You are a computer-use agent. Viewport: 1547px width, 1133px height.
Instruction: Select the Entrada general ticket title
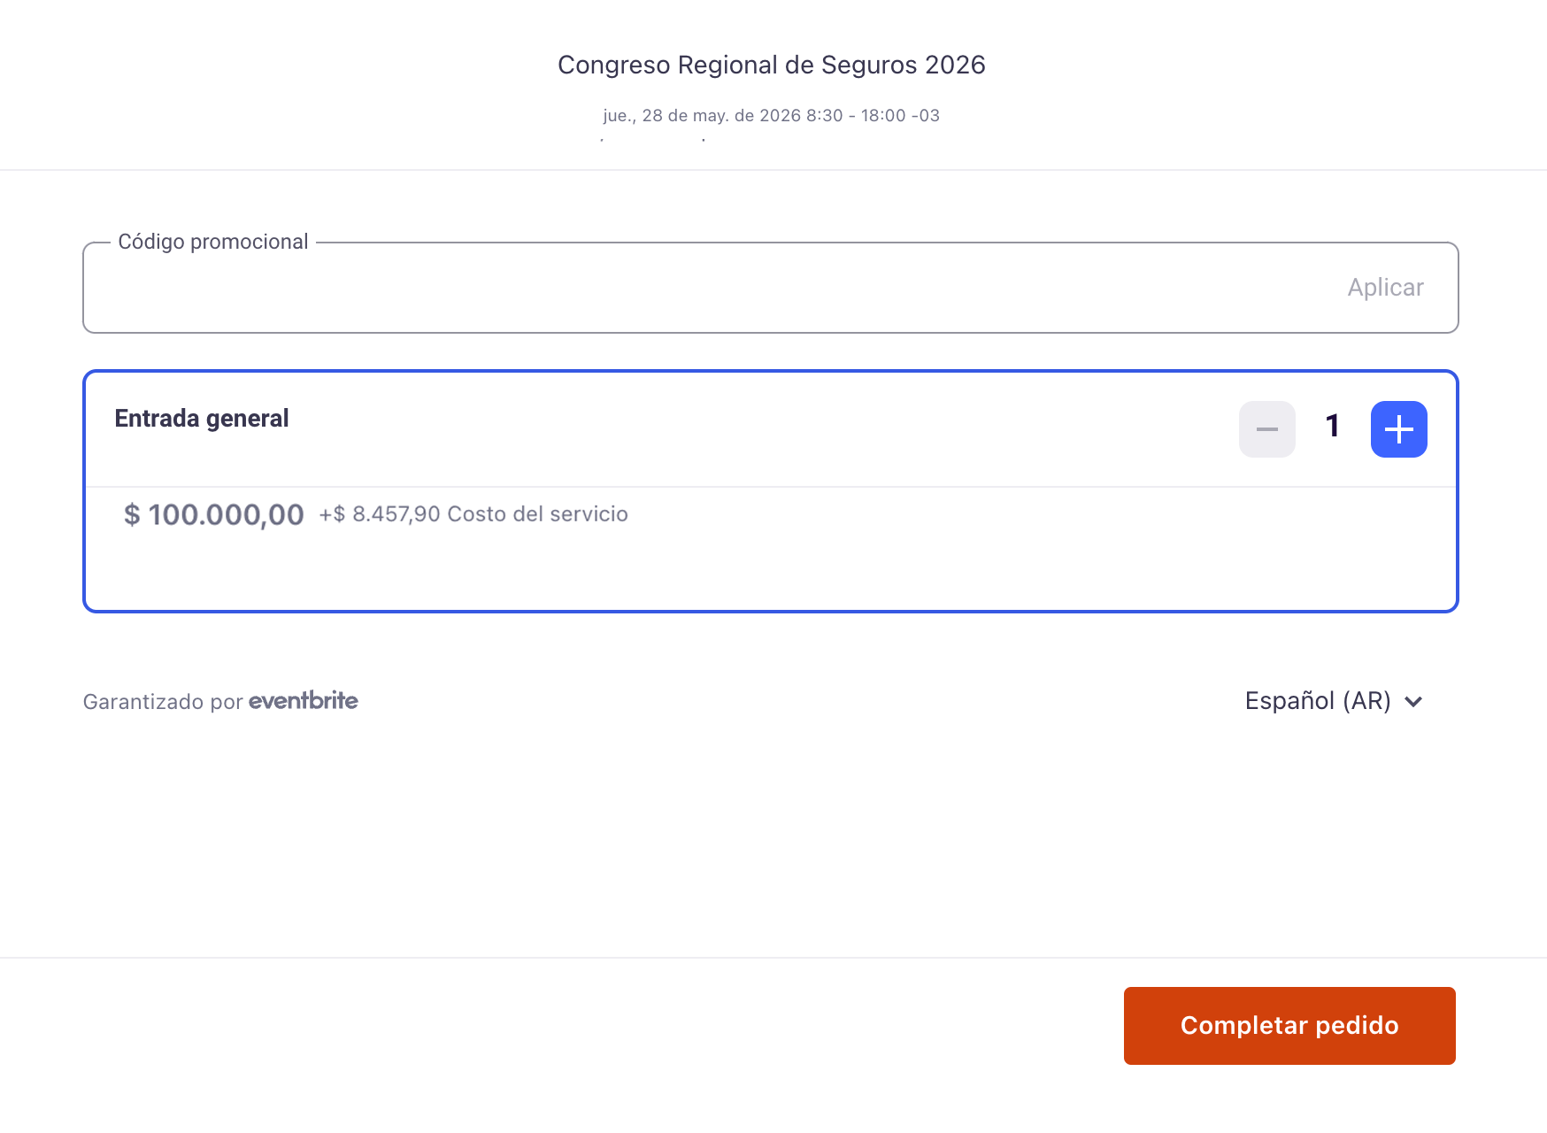tap(202, 419)
